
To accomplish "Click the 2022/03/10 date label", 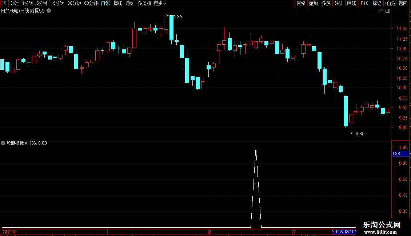I will coord(344,232).
